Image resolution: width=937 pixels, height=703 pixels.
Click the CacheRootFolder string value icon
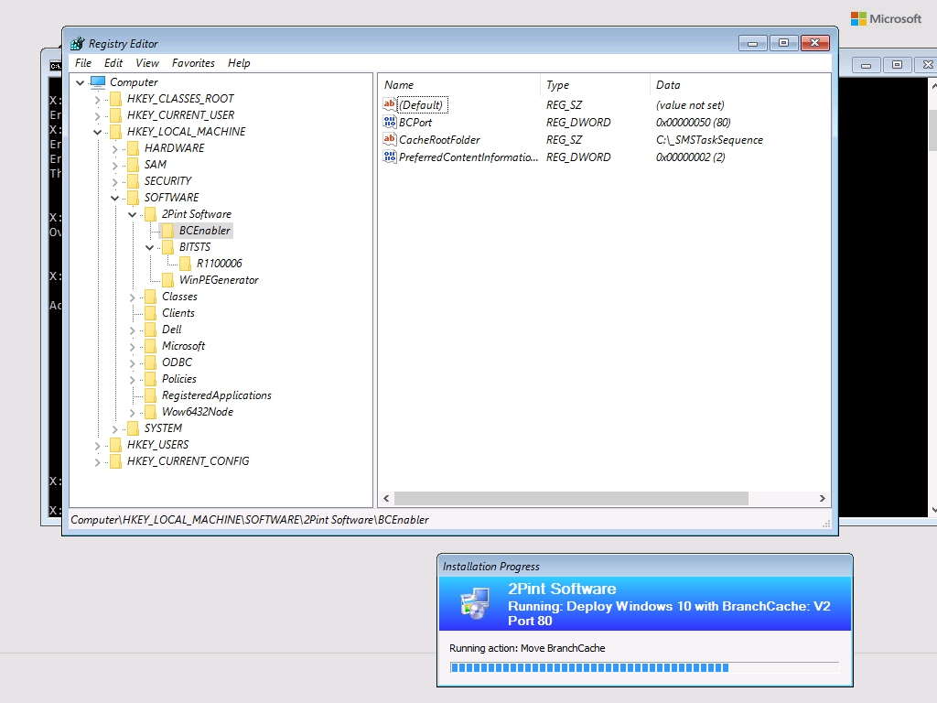tap(390, 140)
